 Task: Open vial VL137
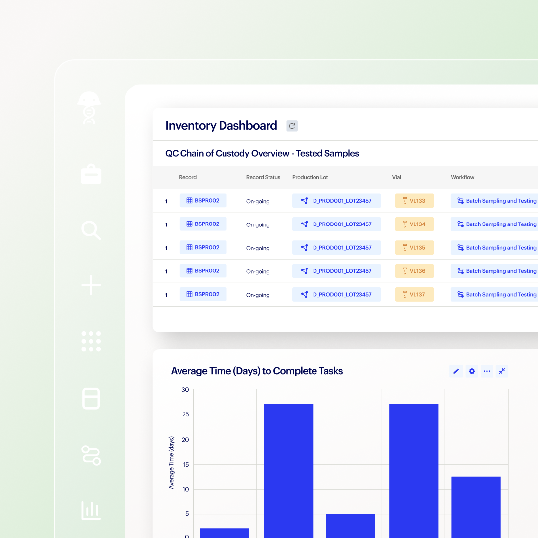[x=414, y=294]
